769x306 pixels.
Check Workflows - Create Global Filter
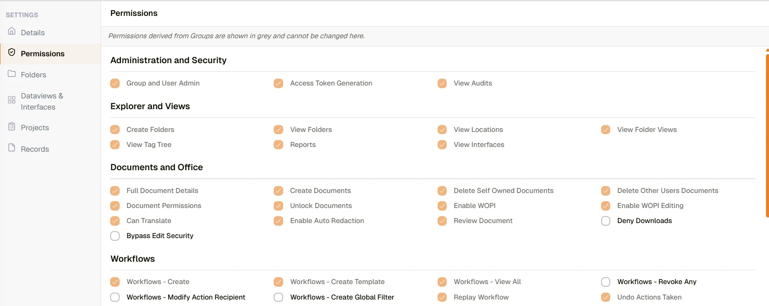[278, 297]
